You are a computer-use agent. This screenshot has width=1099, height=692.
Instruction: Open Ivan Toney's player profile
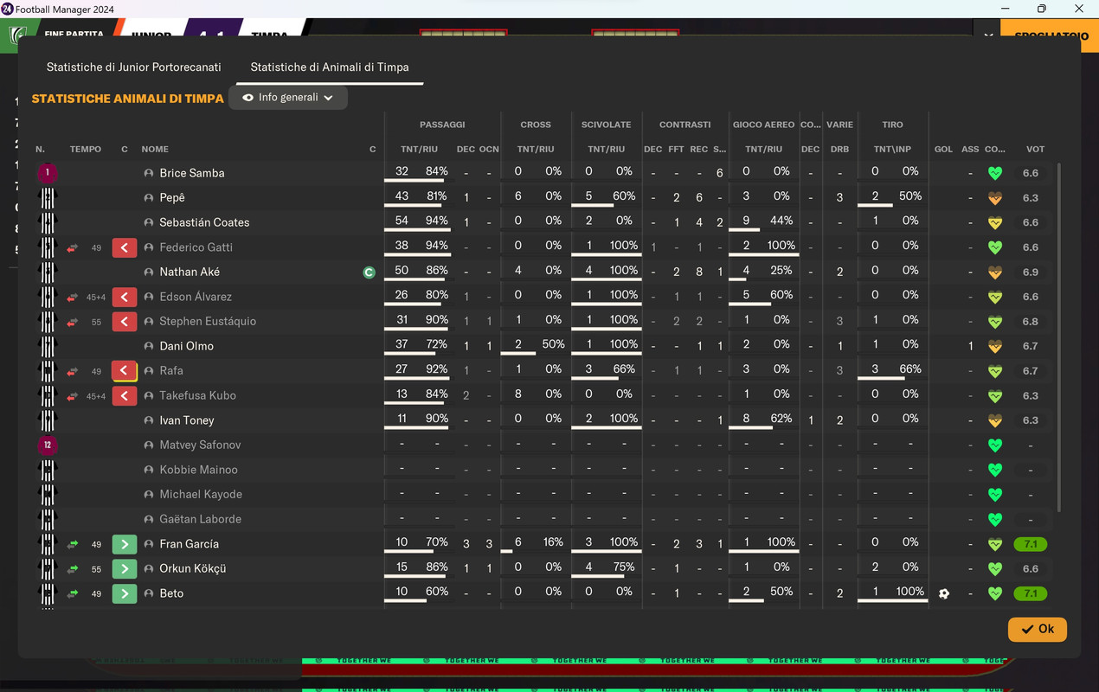click(x=186, y=420)
